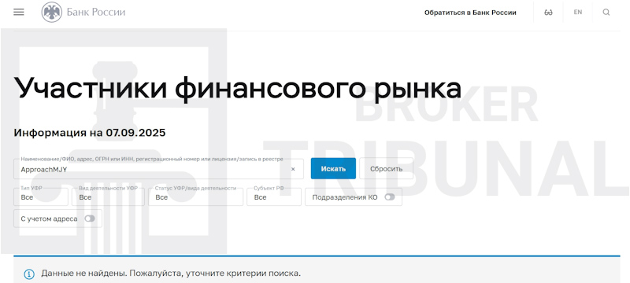Click the search magnifier icon in header
This screenshot has width=630, height=283.
[606, 13]
